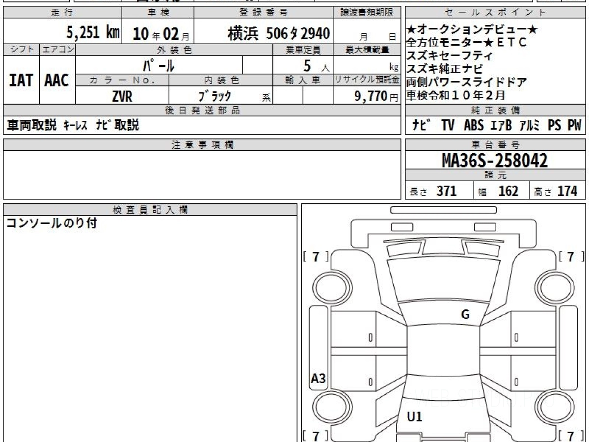Click the ZVR color number value
Viewport: 589px width, 442px height.
pos(122,96)
